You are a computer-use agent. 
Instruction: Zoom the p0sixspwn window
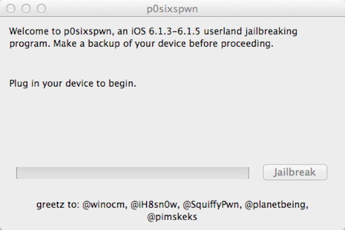click(41, 9)
